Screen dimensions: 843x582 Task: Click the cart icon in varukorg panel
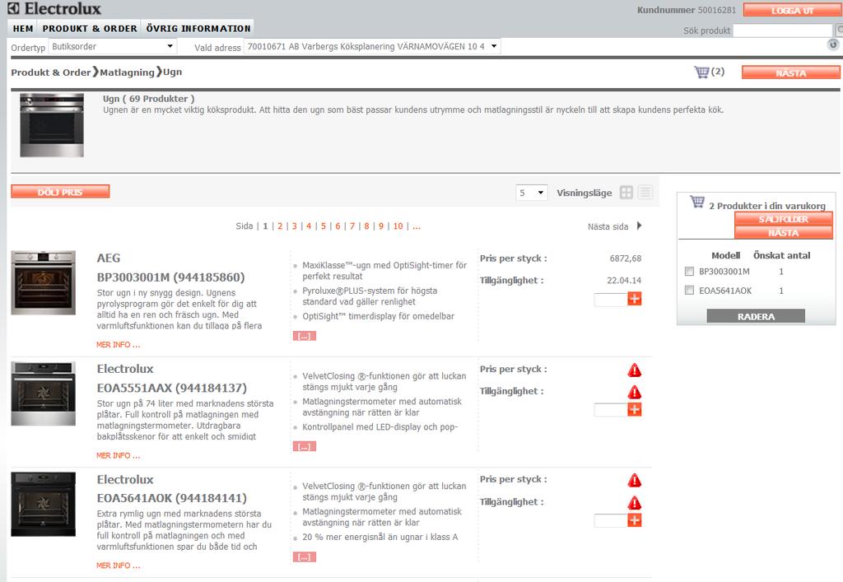tap(697, 202)
